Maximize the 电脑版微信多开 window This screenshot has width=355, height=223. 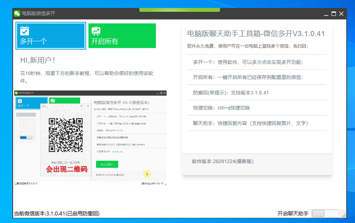point(334,14)
